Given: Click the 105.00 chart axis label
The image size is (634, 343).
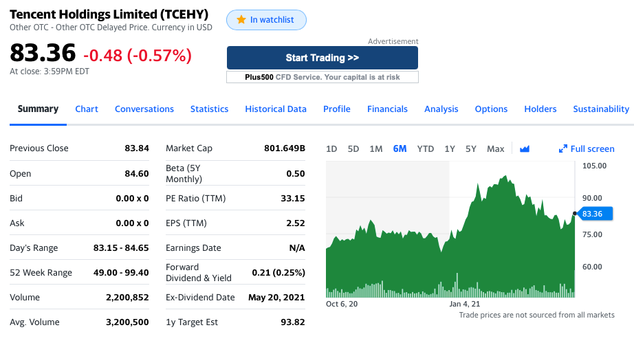Looking at the screenshot, I should (x=594, y=166).
